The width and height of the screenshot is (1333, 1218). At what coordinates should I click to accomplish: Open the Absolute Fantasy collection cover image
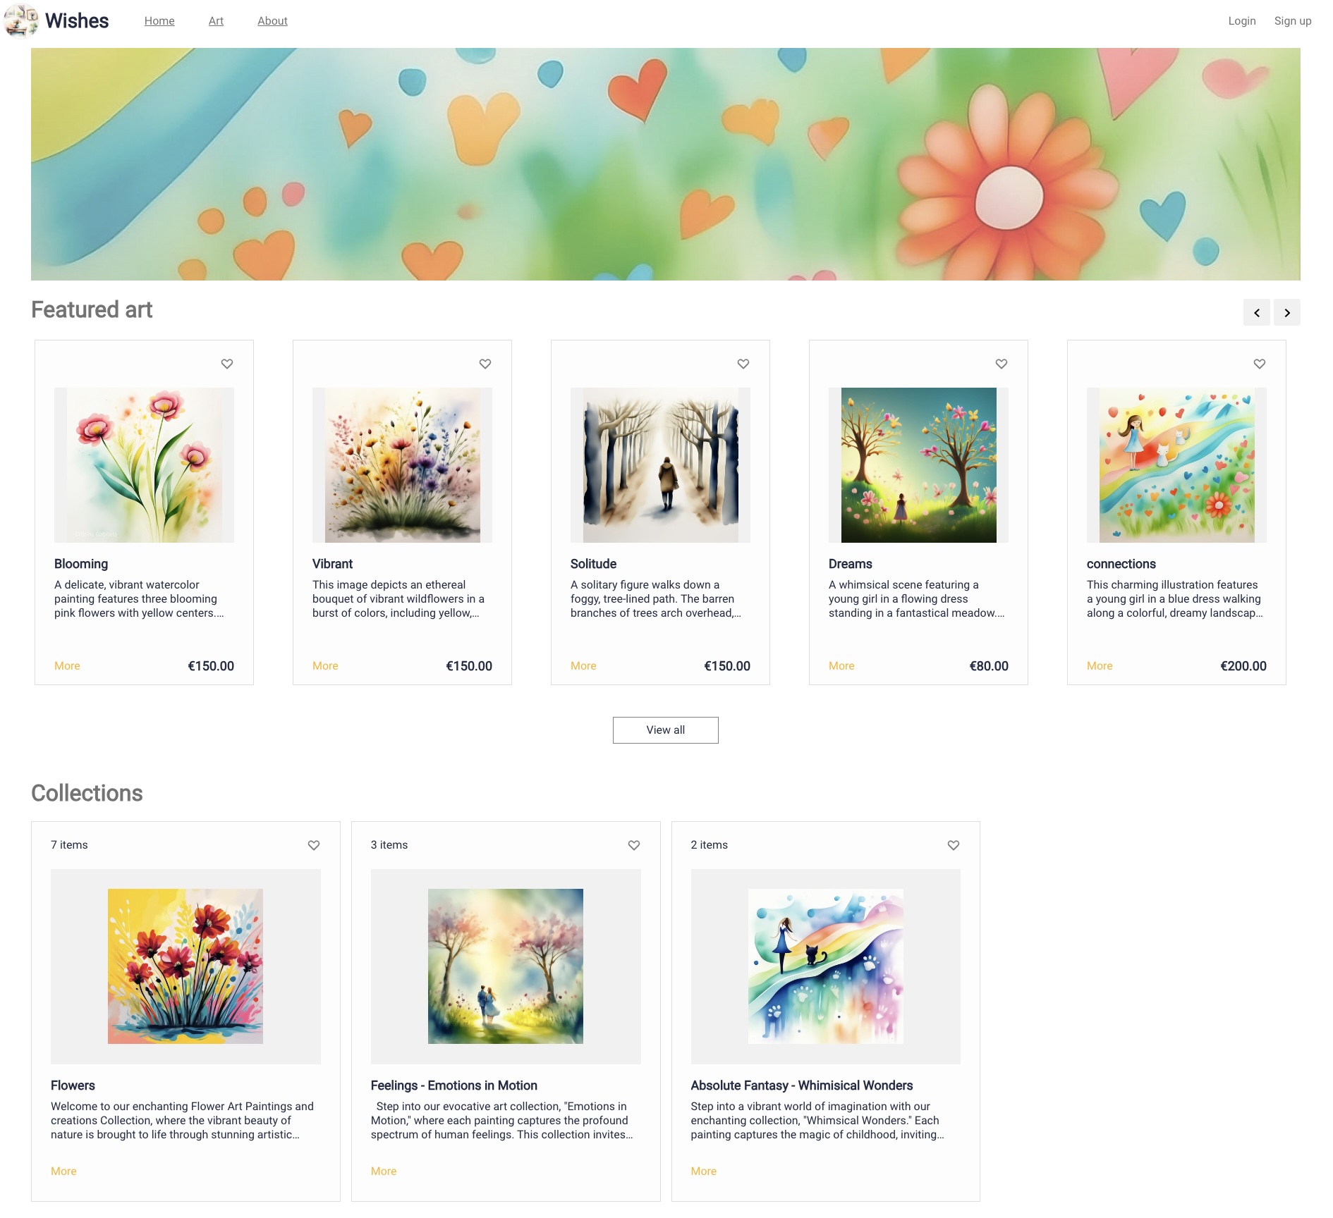(x=826, y=966)
